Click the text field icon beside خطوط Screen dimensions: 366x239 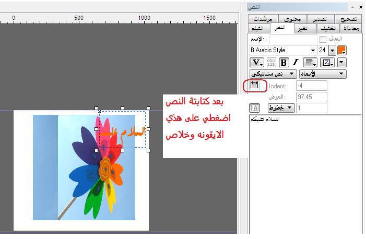click(255, 108)
